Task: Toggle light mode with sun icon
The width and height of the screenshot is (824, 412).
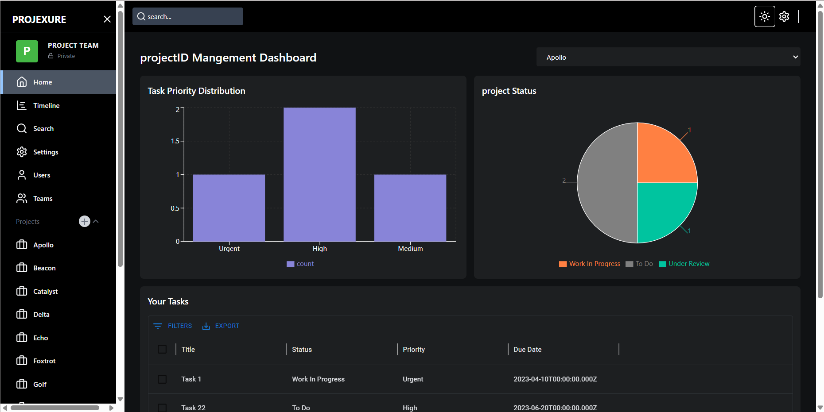Action: [765, 16]
